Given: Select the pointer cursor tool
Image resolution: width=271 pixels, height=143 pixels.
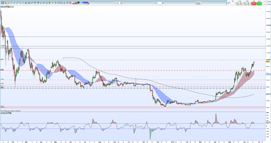Looking at the screenshot, I should coord(2,3).
